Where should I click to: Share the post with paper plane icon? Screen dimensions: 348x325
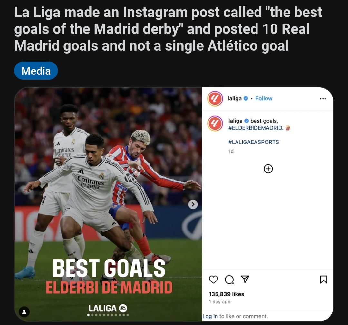coord(245,280)
